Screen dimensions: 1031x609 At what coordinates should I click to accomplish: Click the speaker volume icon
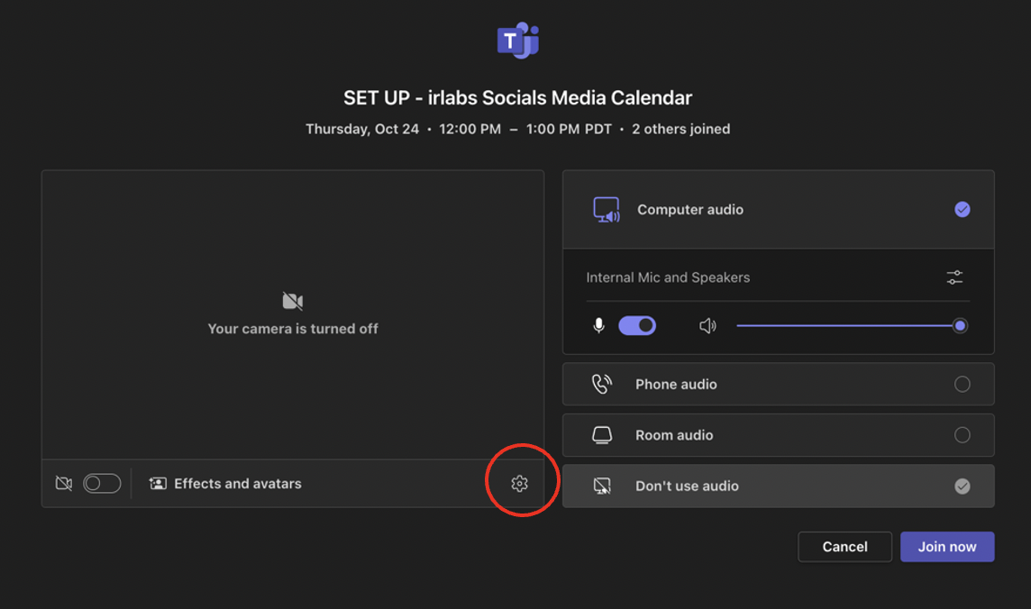pyautogui.click(x=707, y=326)
